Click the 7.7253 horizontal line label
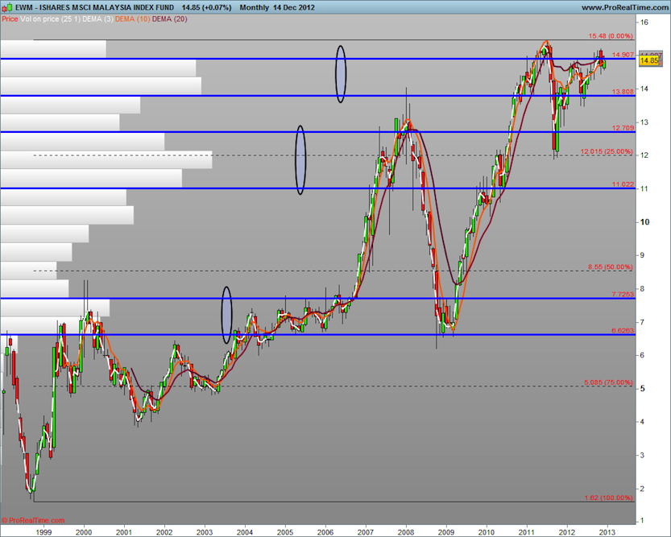The height and width of the screenshot is (537, 671). tap(623, 294)
